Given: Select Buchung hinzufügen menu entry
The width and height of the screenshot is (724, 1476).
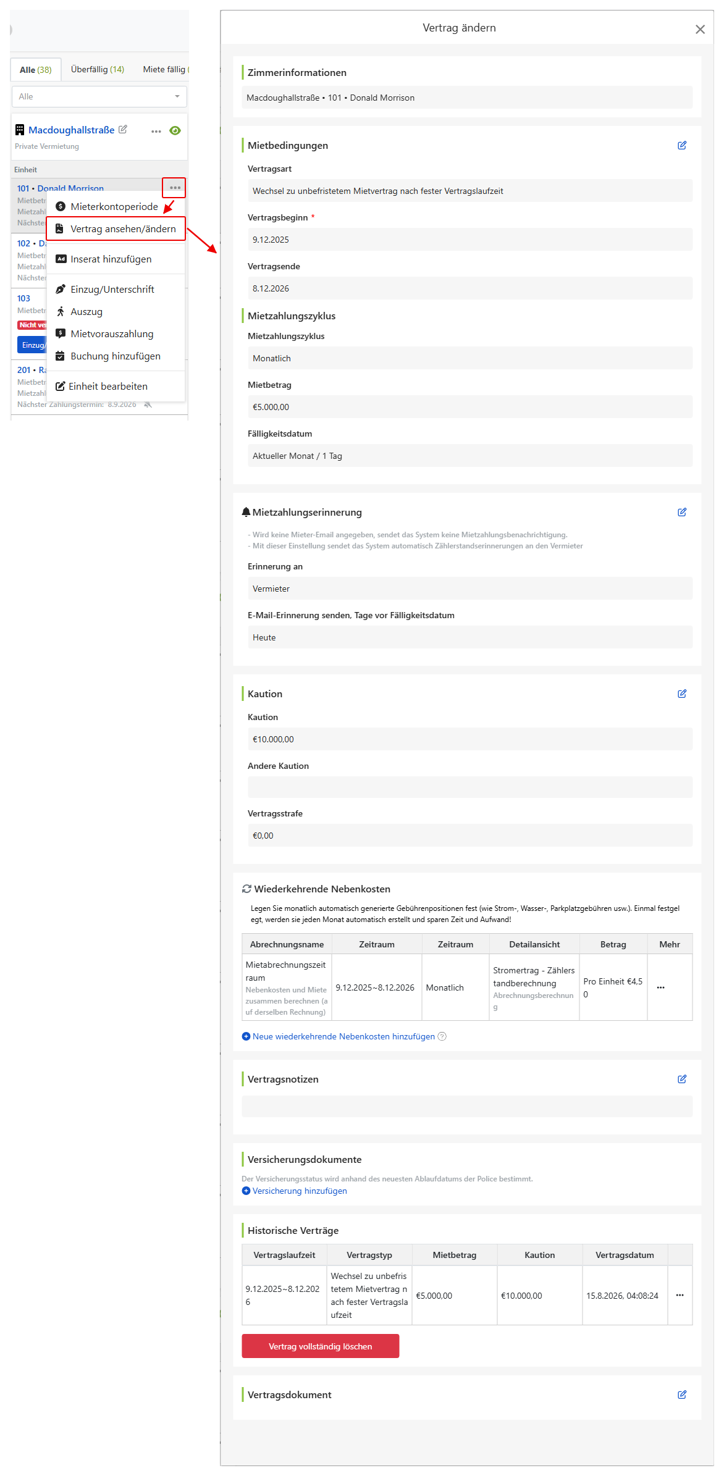Looking at the screenshot, I should [116, 356].
